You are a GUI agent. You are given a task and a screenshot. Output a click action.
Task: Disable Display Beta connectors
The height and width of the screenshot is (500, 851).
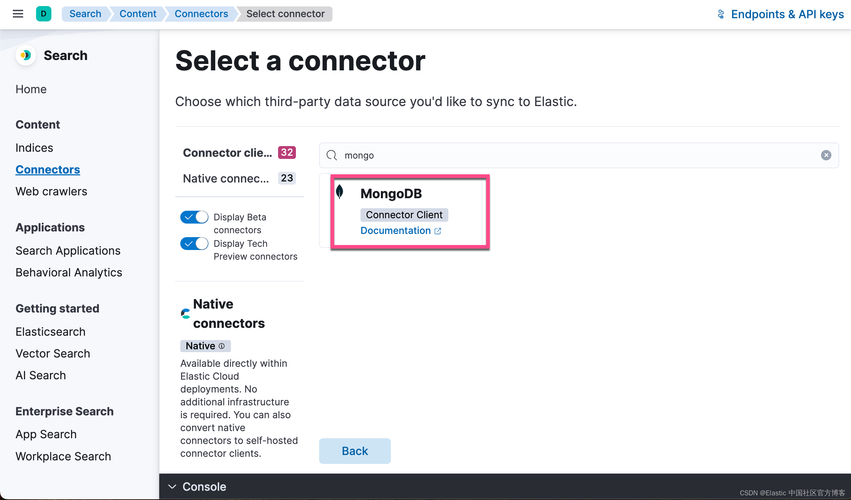194,217
